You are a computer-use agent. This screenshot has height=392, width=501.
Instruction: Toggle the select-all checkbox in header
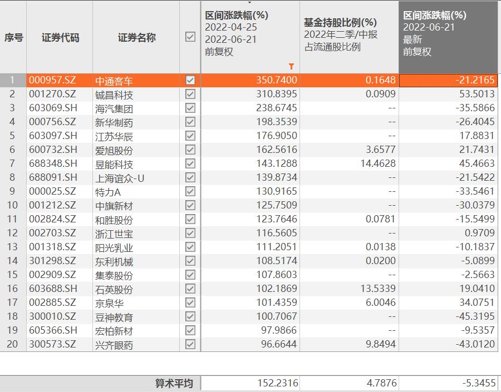pos(190,37)
